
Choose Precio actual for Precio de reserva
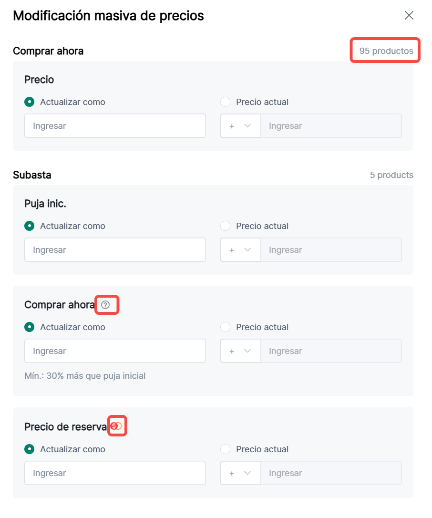tap(226, 449)
